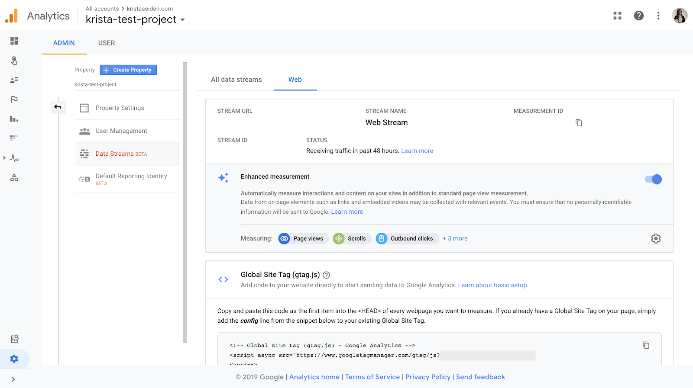Image resolution: width=693 pixels, height=388 pixels.
Task: Click the krista-test-project property name in Property column
Action: coord(95,84)
